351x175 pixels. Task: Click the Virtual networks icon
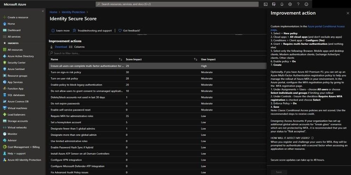pos(5,127)
